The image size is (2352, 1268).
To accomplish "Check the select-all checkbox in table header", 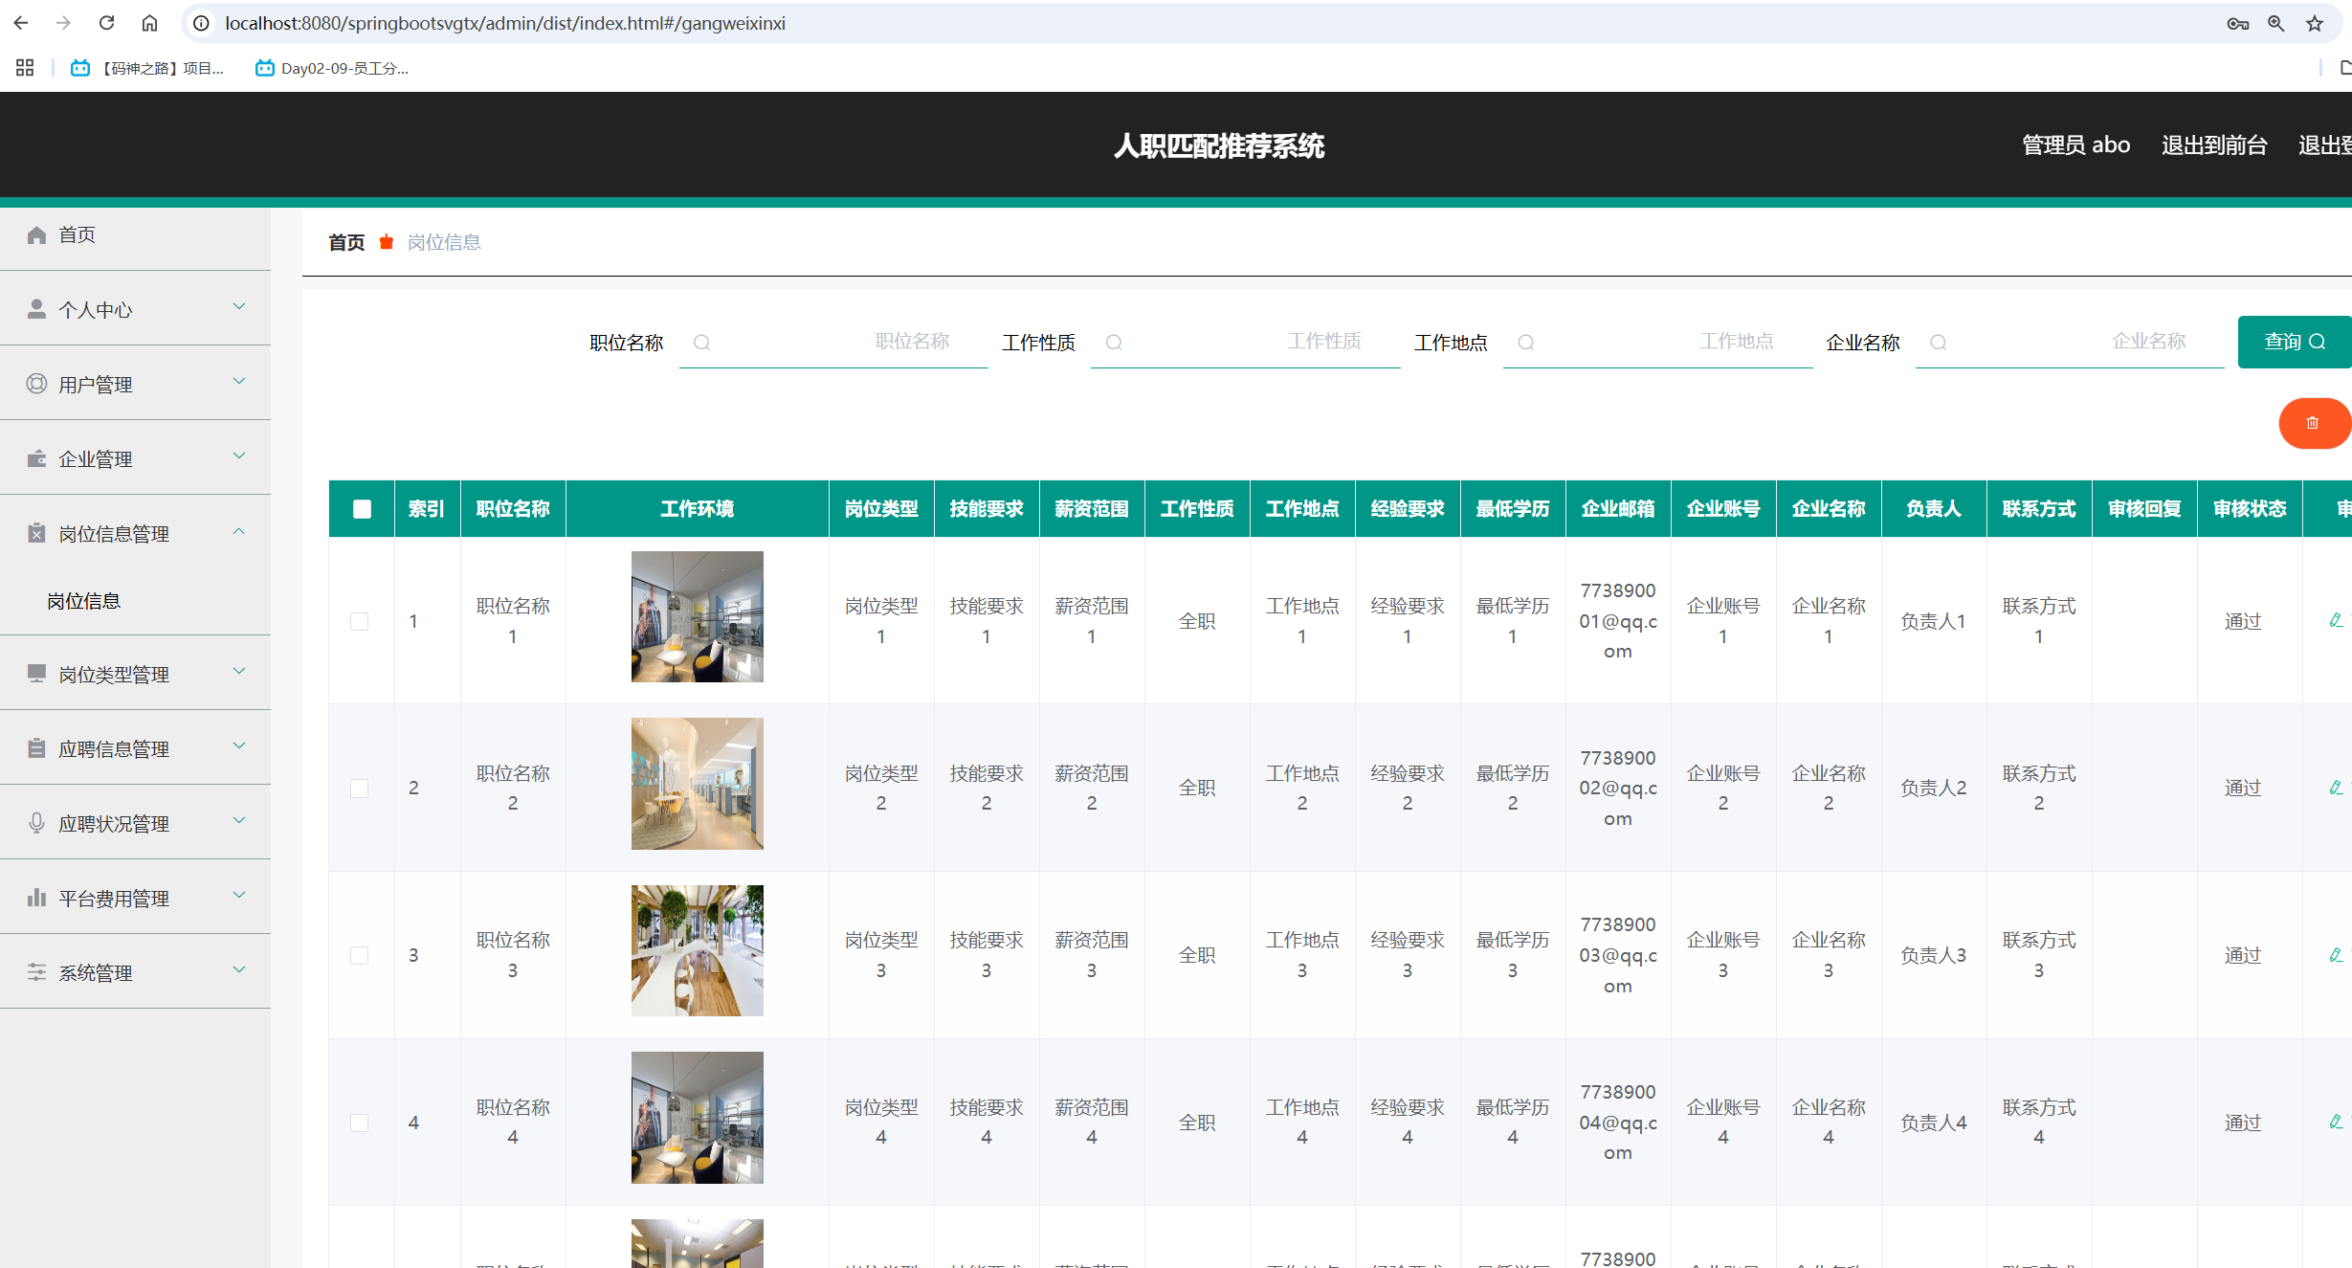I will pos(361,509).
